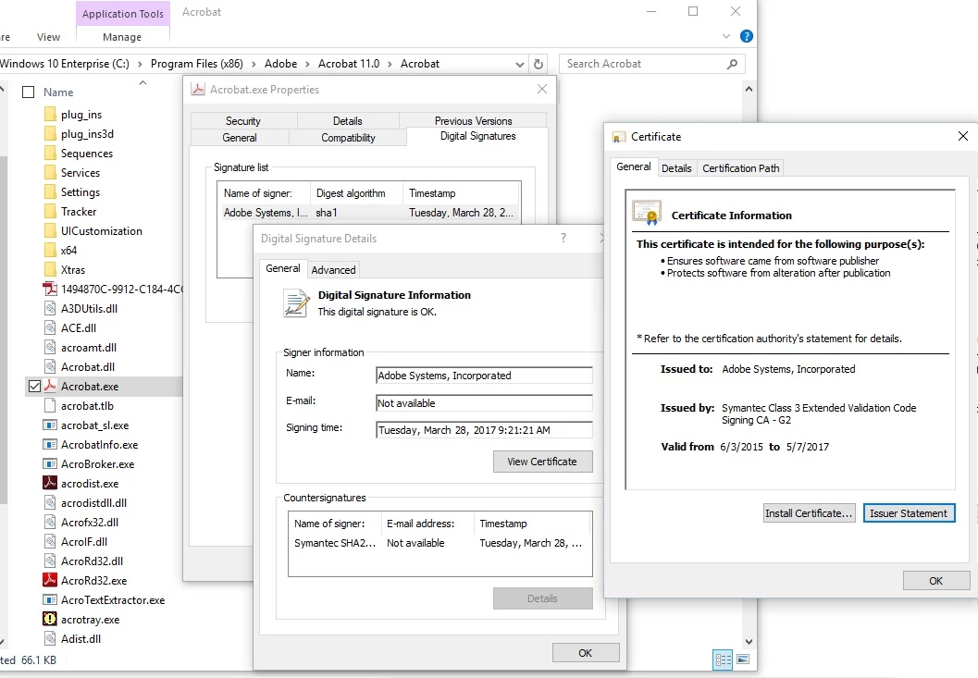Toggle the select-all checkbox beside Name
The image size is (978, 678).
(28, 92)
